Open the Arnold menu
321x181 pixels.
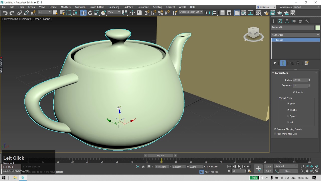[x=183, y=7]
